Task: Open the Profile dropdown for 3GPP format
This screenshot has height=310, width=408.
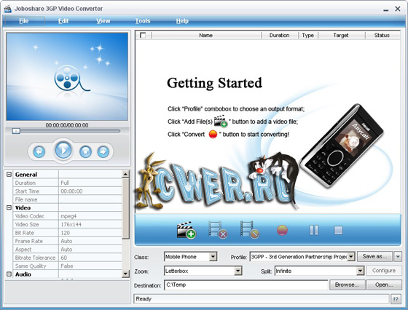Action: tap(351, 257)
